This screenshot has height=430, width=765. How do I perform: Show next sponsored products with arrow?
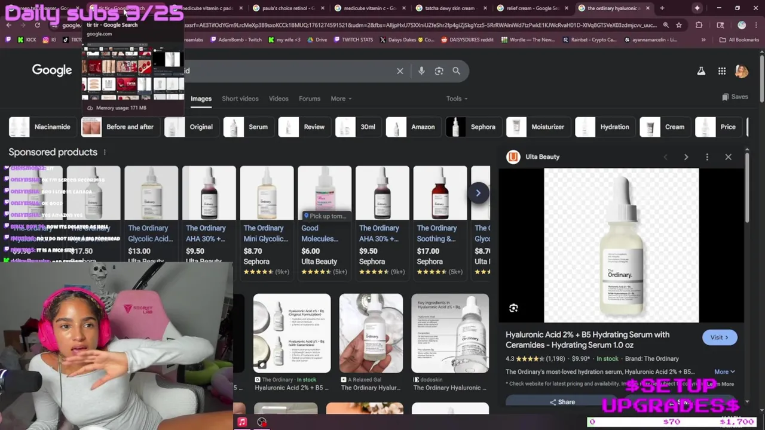[478, 193]
